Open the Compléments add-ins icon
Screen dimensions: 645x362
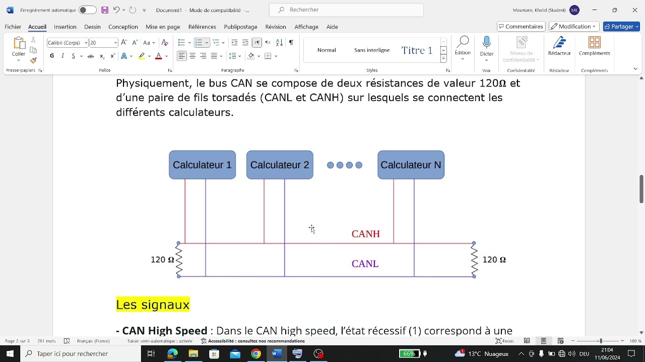tap(595, 43)
